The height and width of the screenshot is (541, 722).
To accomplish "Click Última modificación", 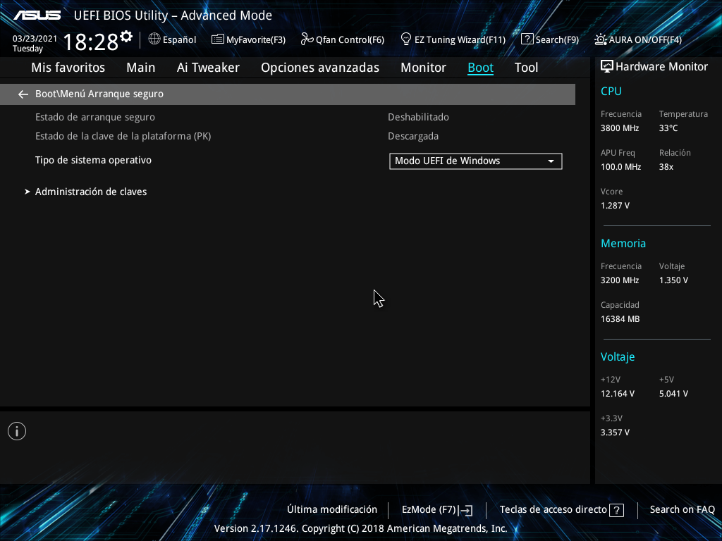I will tap(332, 510).
